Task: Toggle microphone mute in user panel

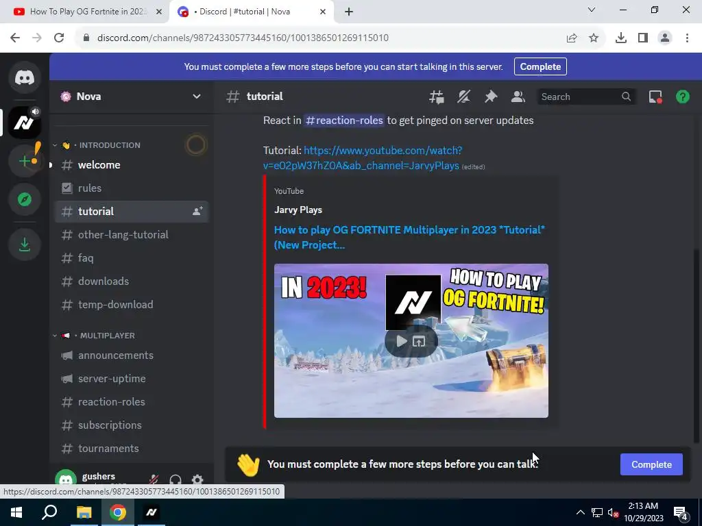Action: tap(154, 480)
